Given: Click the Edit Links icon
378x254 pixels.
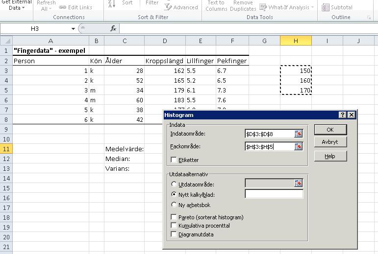Looking at the screenshot, I should tap(62, 7).
